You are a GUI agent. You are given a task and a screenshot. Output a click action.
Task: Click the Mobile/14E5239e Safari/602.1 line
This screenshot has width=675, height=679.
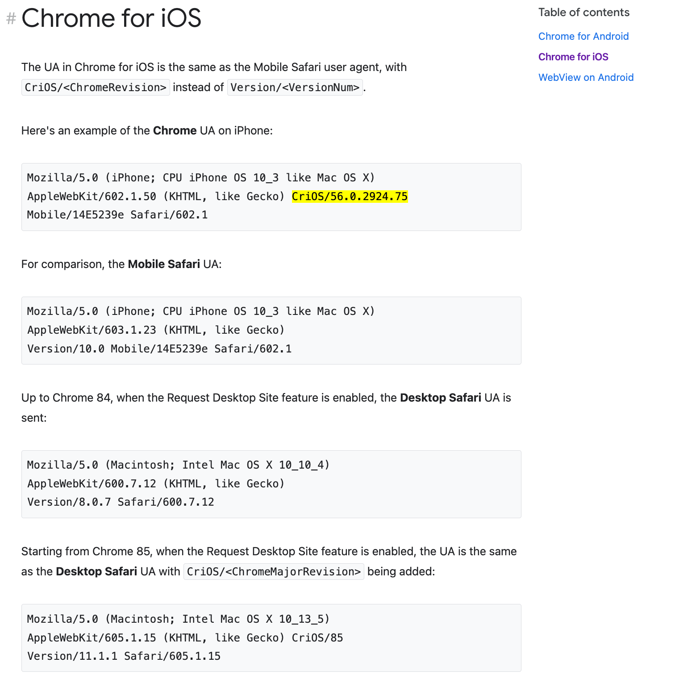coord(117,215)
